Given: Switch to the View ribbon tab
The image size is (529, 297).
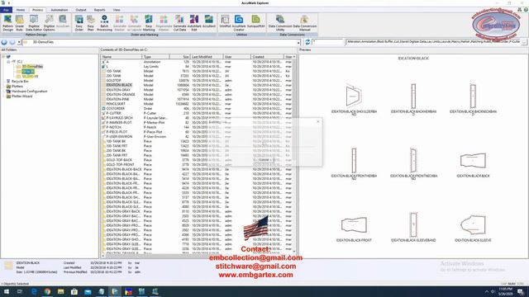Looking at the screenshot, I should [117, 10].
